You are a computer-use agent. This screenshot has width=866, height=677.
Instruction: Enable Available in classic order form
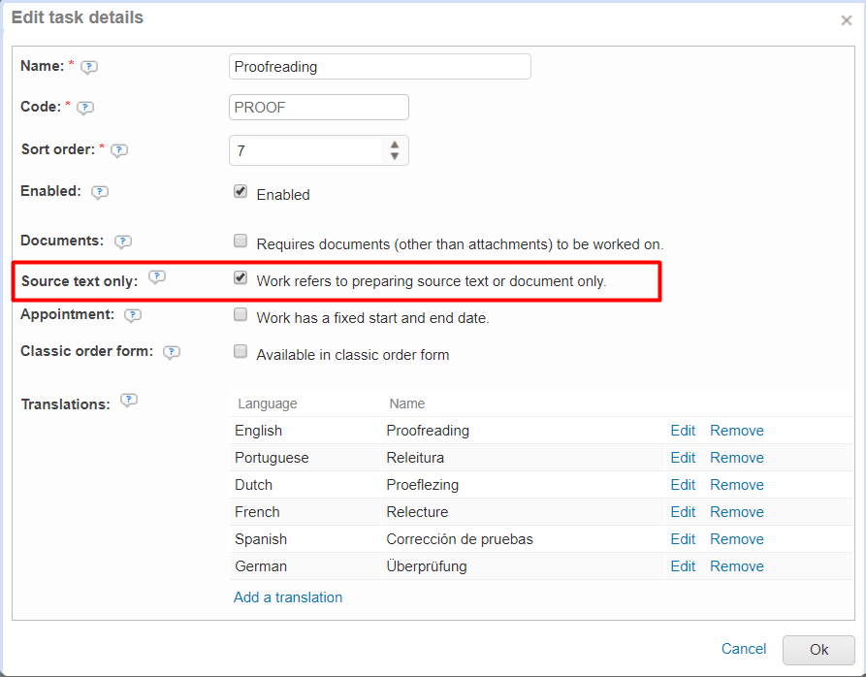pos(241,351)
